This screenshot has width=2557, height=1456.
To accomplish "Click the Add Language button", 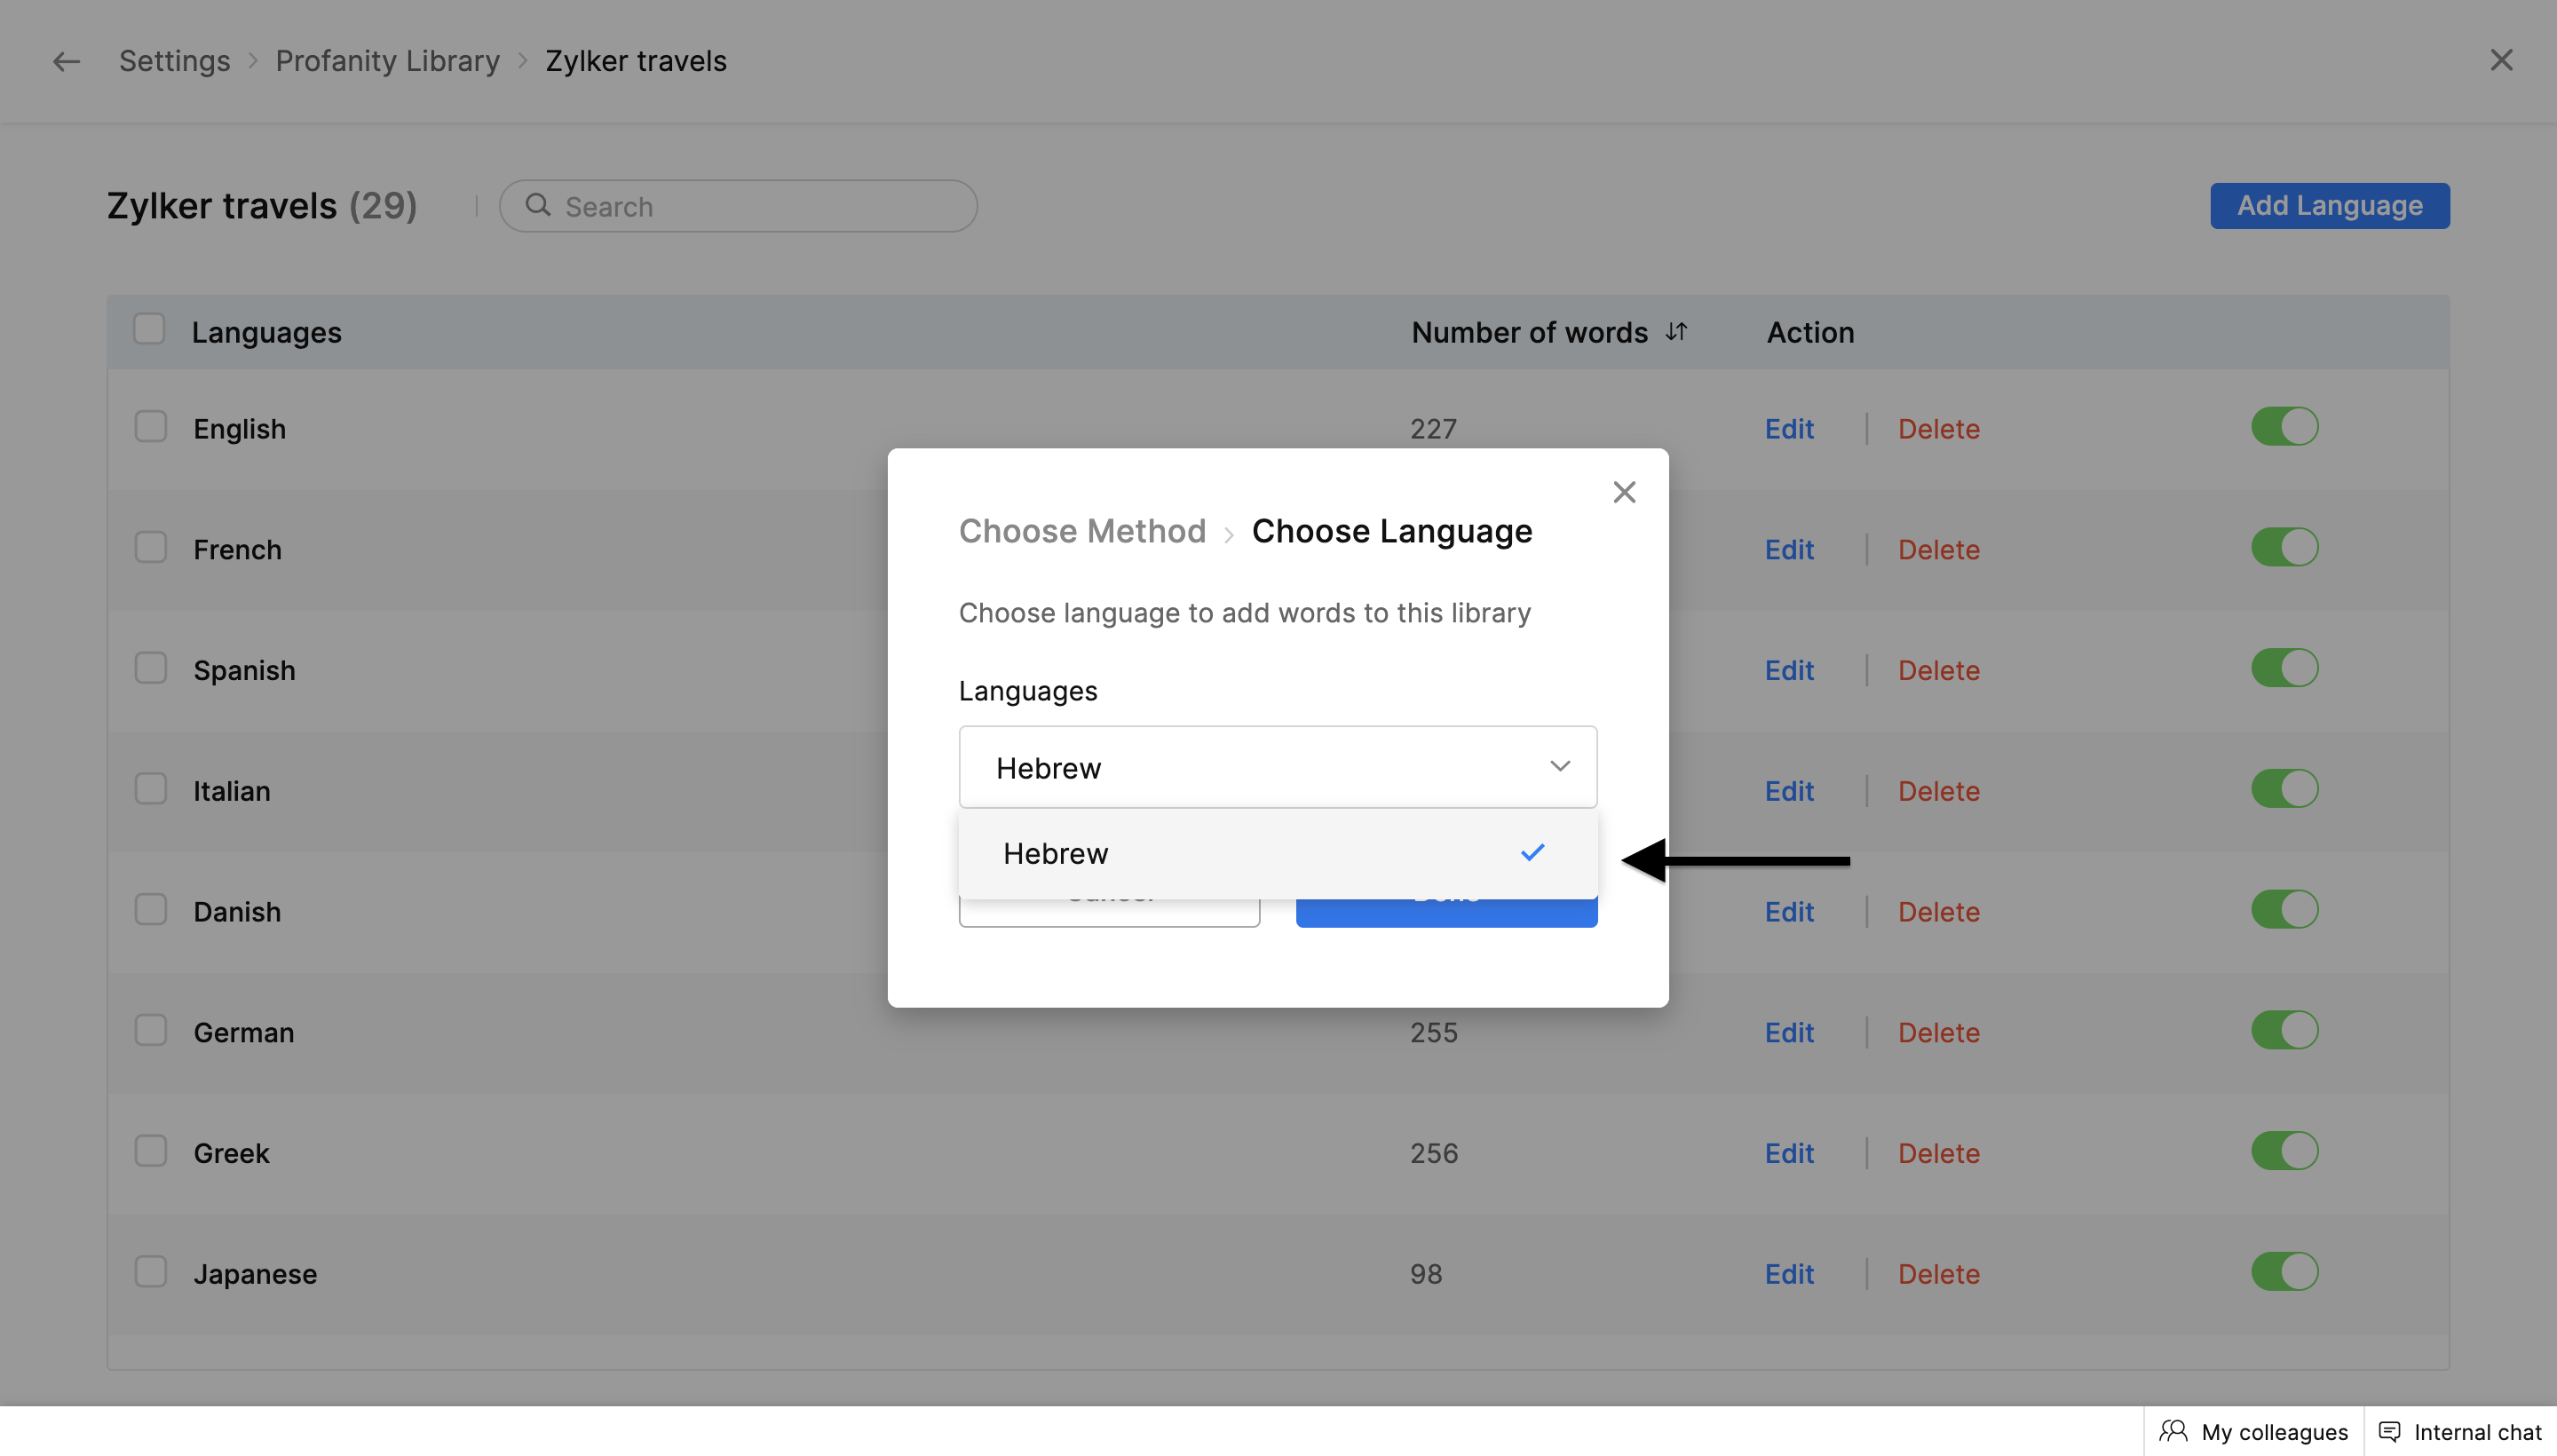I will coord(2329,206).
